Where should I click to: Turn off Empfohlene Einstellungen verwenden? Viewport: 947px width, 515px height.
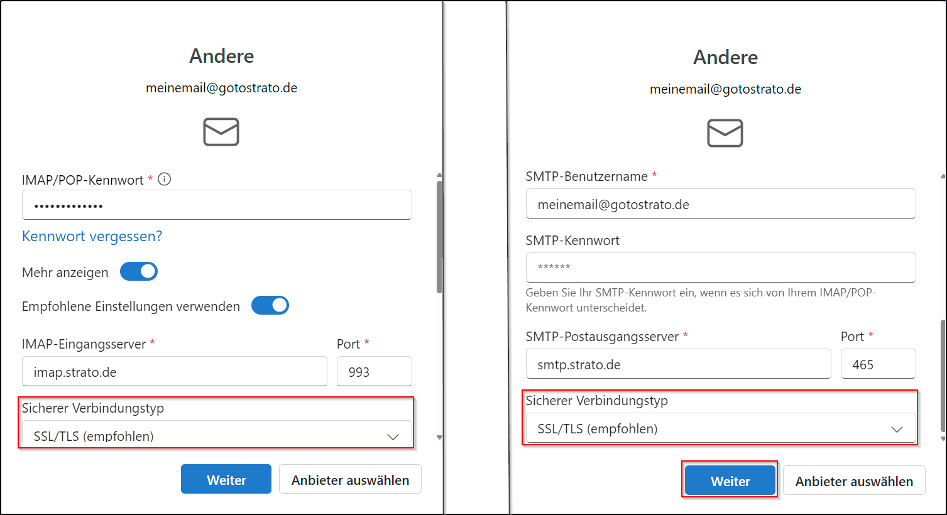tap(270, 305)
